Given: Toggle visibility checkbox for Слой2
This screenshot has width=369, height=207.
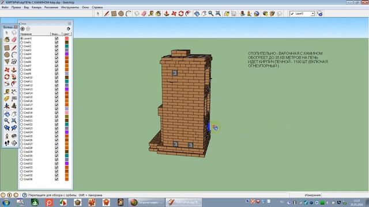Looking at the screenshot, I should pos(57,46).
